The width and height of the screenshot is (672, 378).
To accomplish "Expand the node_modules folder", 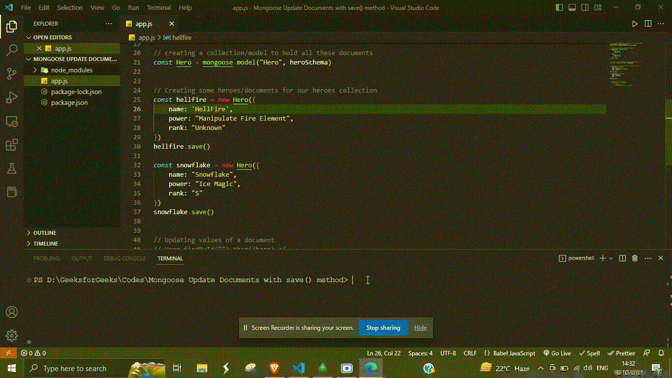I will [x=72, y=70].
